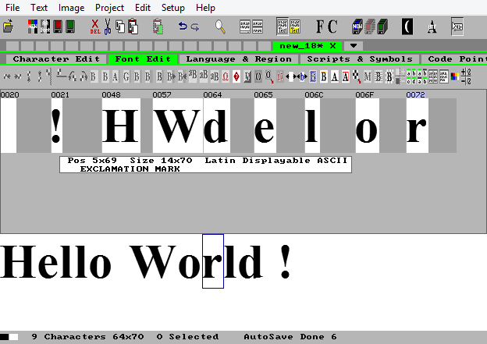Click the A with red underline icon
Viewport: 487px width, 344px height.
pos(335,76)
